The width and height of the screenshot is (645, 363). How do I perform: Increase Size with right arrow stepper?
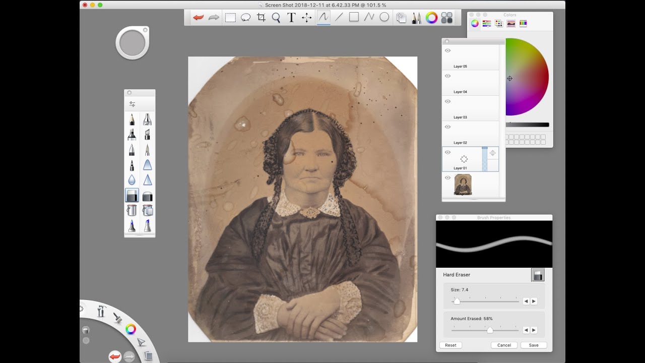[534, 301]
